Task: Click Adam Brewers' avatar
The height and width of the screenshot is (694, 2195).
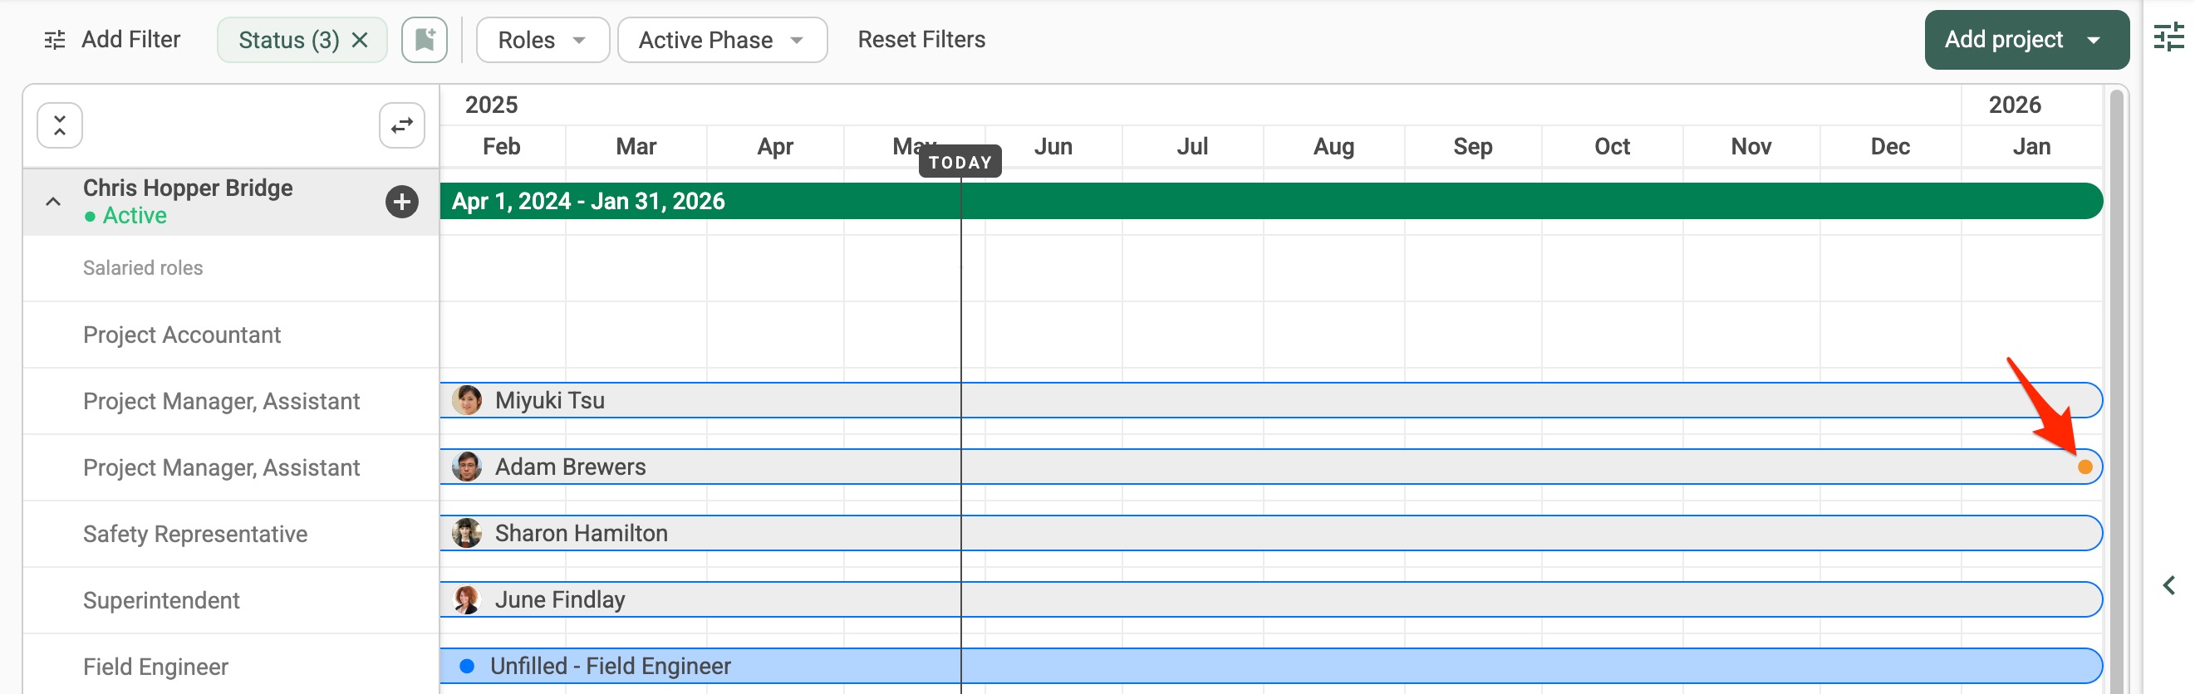Action: pyautogui.click(x=467, y=467)
